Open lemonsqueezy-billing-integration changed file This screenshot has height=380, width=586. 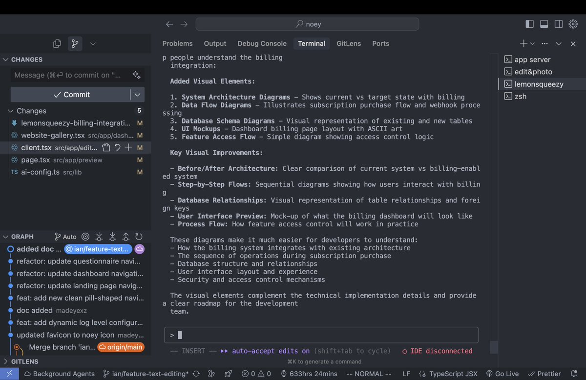[76, 123]
